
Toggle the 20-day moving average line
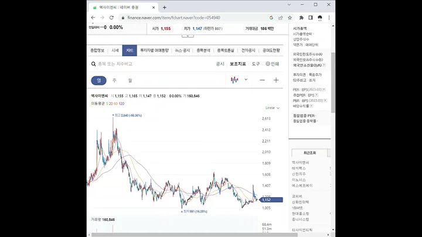click(111, 103)
